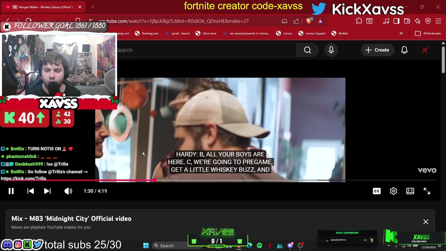Focus the YouTube search field

(206, 50)
